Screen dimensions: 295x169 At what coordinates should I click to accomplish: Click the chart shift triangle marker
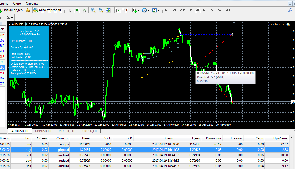(x=234, y=23)
